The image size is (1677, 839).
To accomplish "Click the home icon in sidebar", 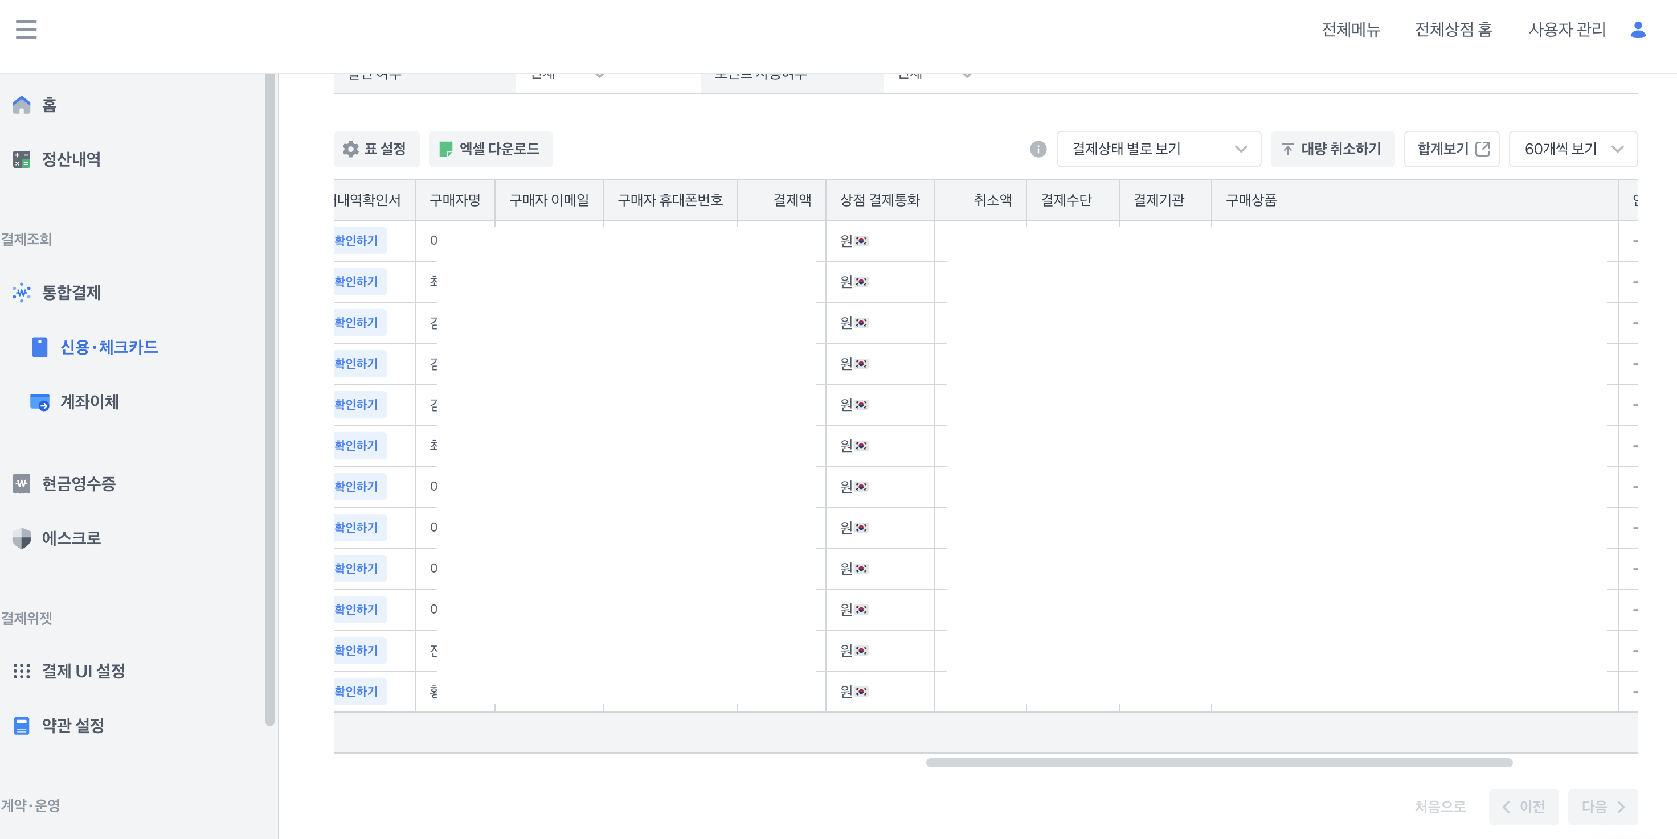I will click(22, 105).
